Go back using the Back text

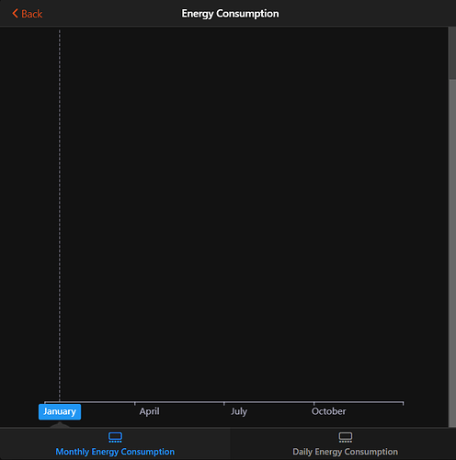click(x=31, y=14)
